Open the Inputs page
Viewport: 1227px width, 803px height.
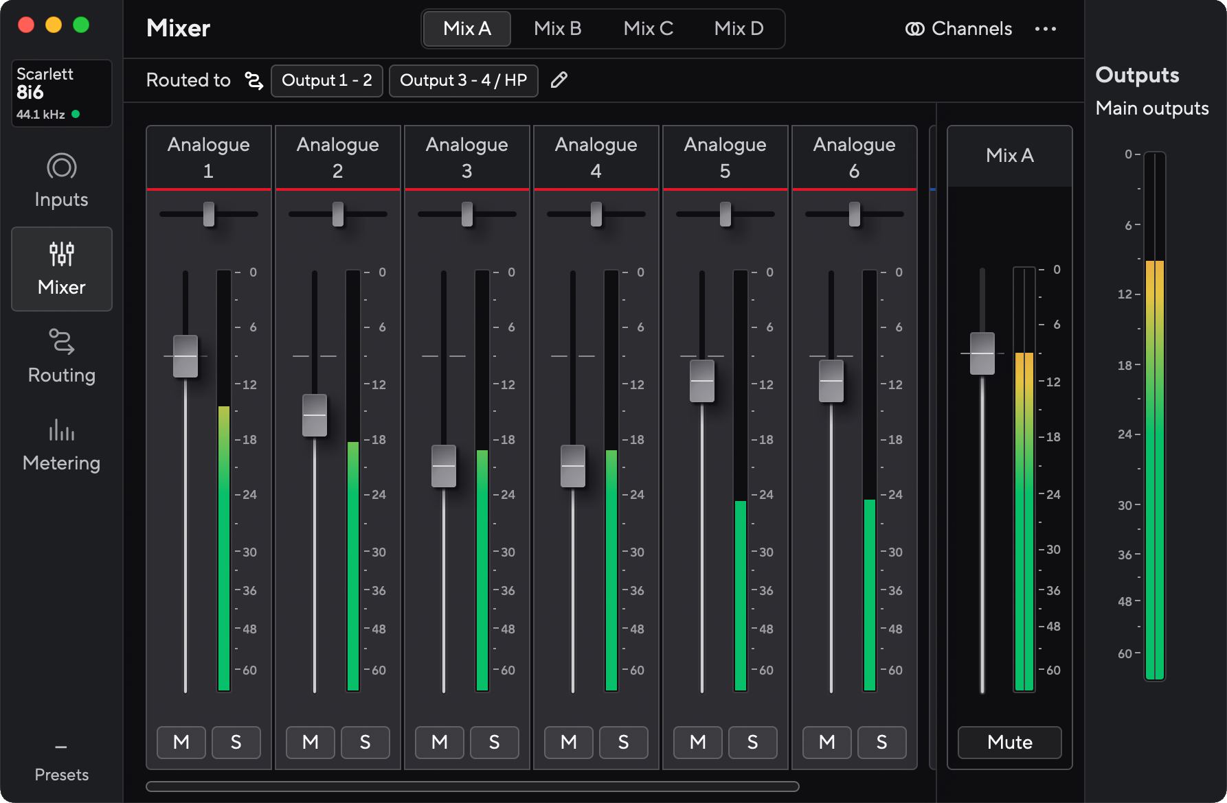(x=61, y=181)
